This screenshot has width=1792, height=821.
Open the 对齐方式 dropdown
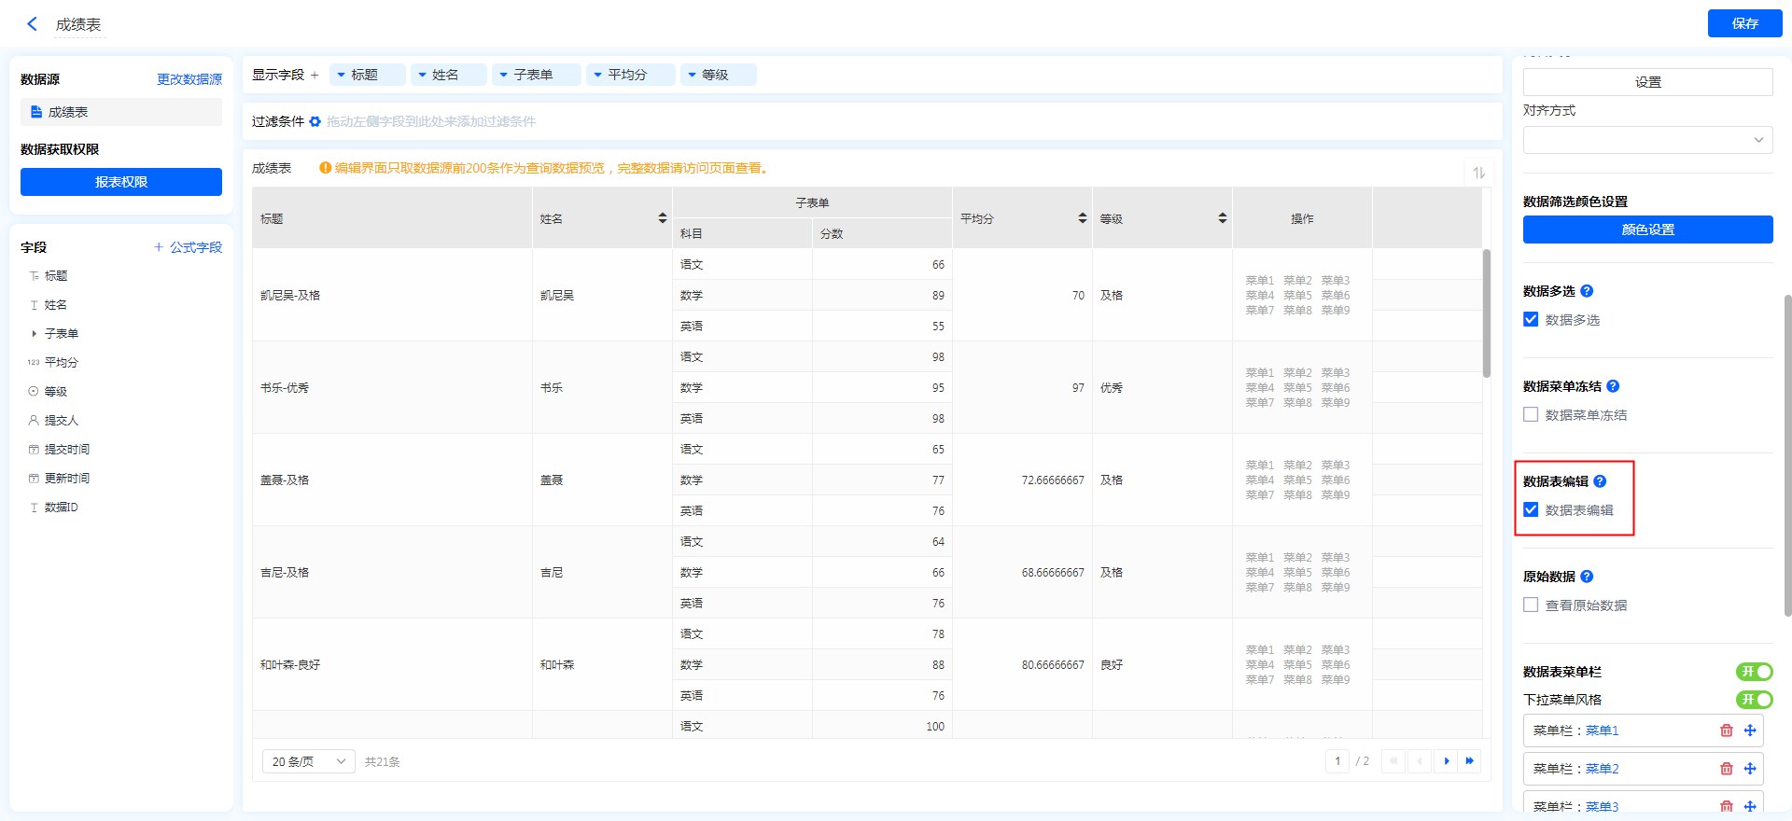point(1647,140)
